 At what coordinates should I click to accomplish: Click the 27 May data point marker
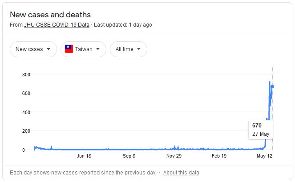[x=272, y=87]
